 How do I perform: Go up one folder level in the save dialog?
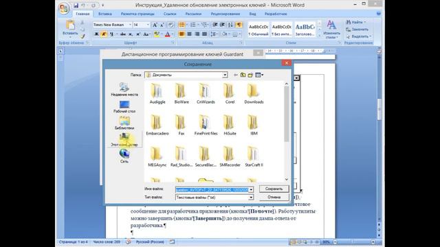click(x=243, y=75)
